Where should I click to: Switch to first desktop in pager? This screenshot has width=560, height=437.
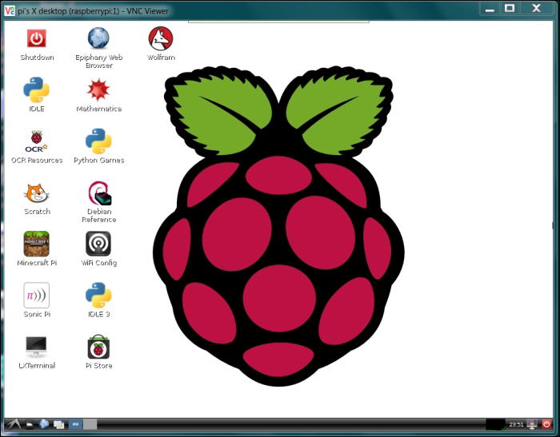tap(75, 424)
